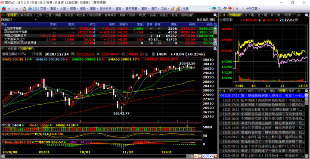
Task: Click the news list scrollbar down arrow
Action: 307,156
